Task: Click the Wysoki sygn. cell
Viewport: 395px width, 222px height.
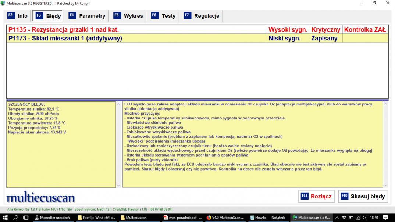Action: coord(288,30)
